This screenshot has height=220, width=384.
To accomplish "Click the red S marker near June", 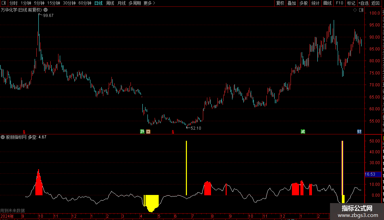I will [173, 132].
